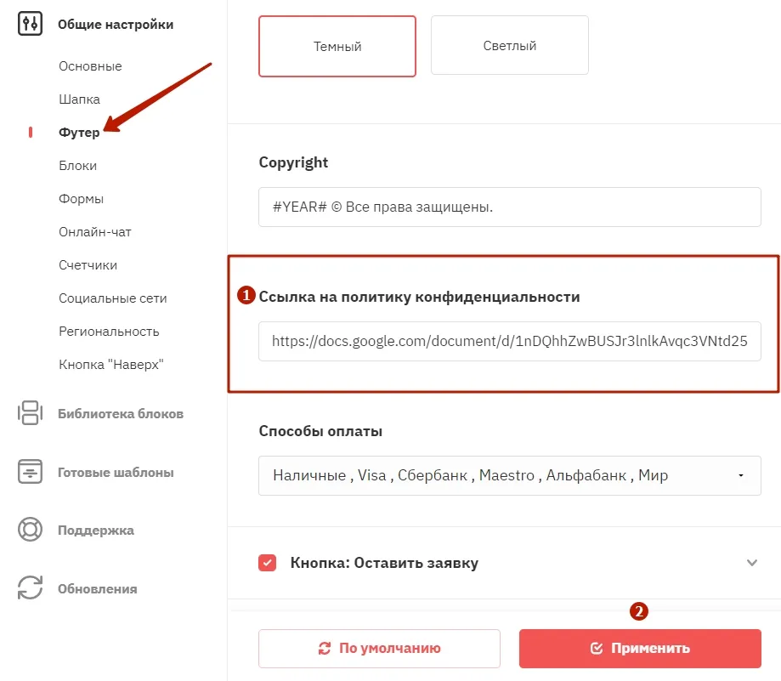Viewport: 781px width, 681px height.
Task: Apply changes with Применить button
Action: point(640,648)
